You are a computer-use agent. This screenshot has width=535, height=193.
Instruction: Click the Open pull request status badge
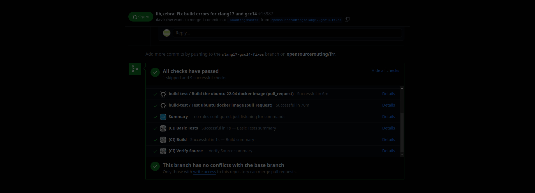pos(141,17)
